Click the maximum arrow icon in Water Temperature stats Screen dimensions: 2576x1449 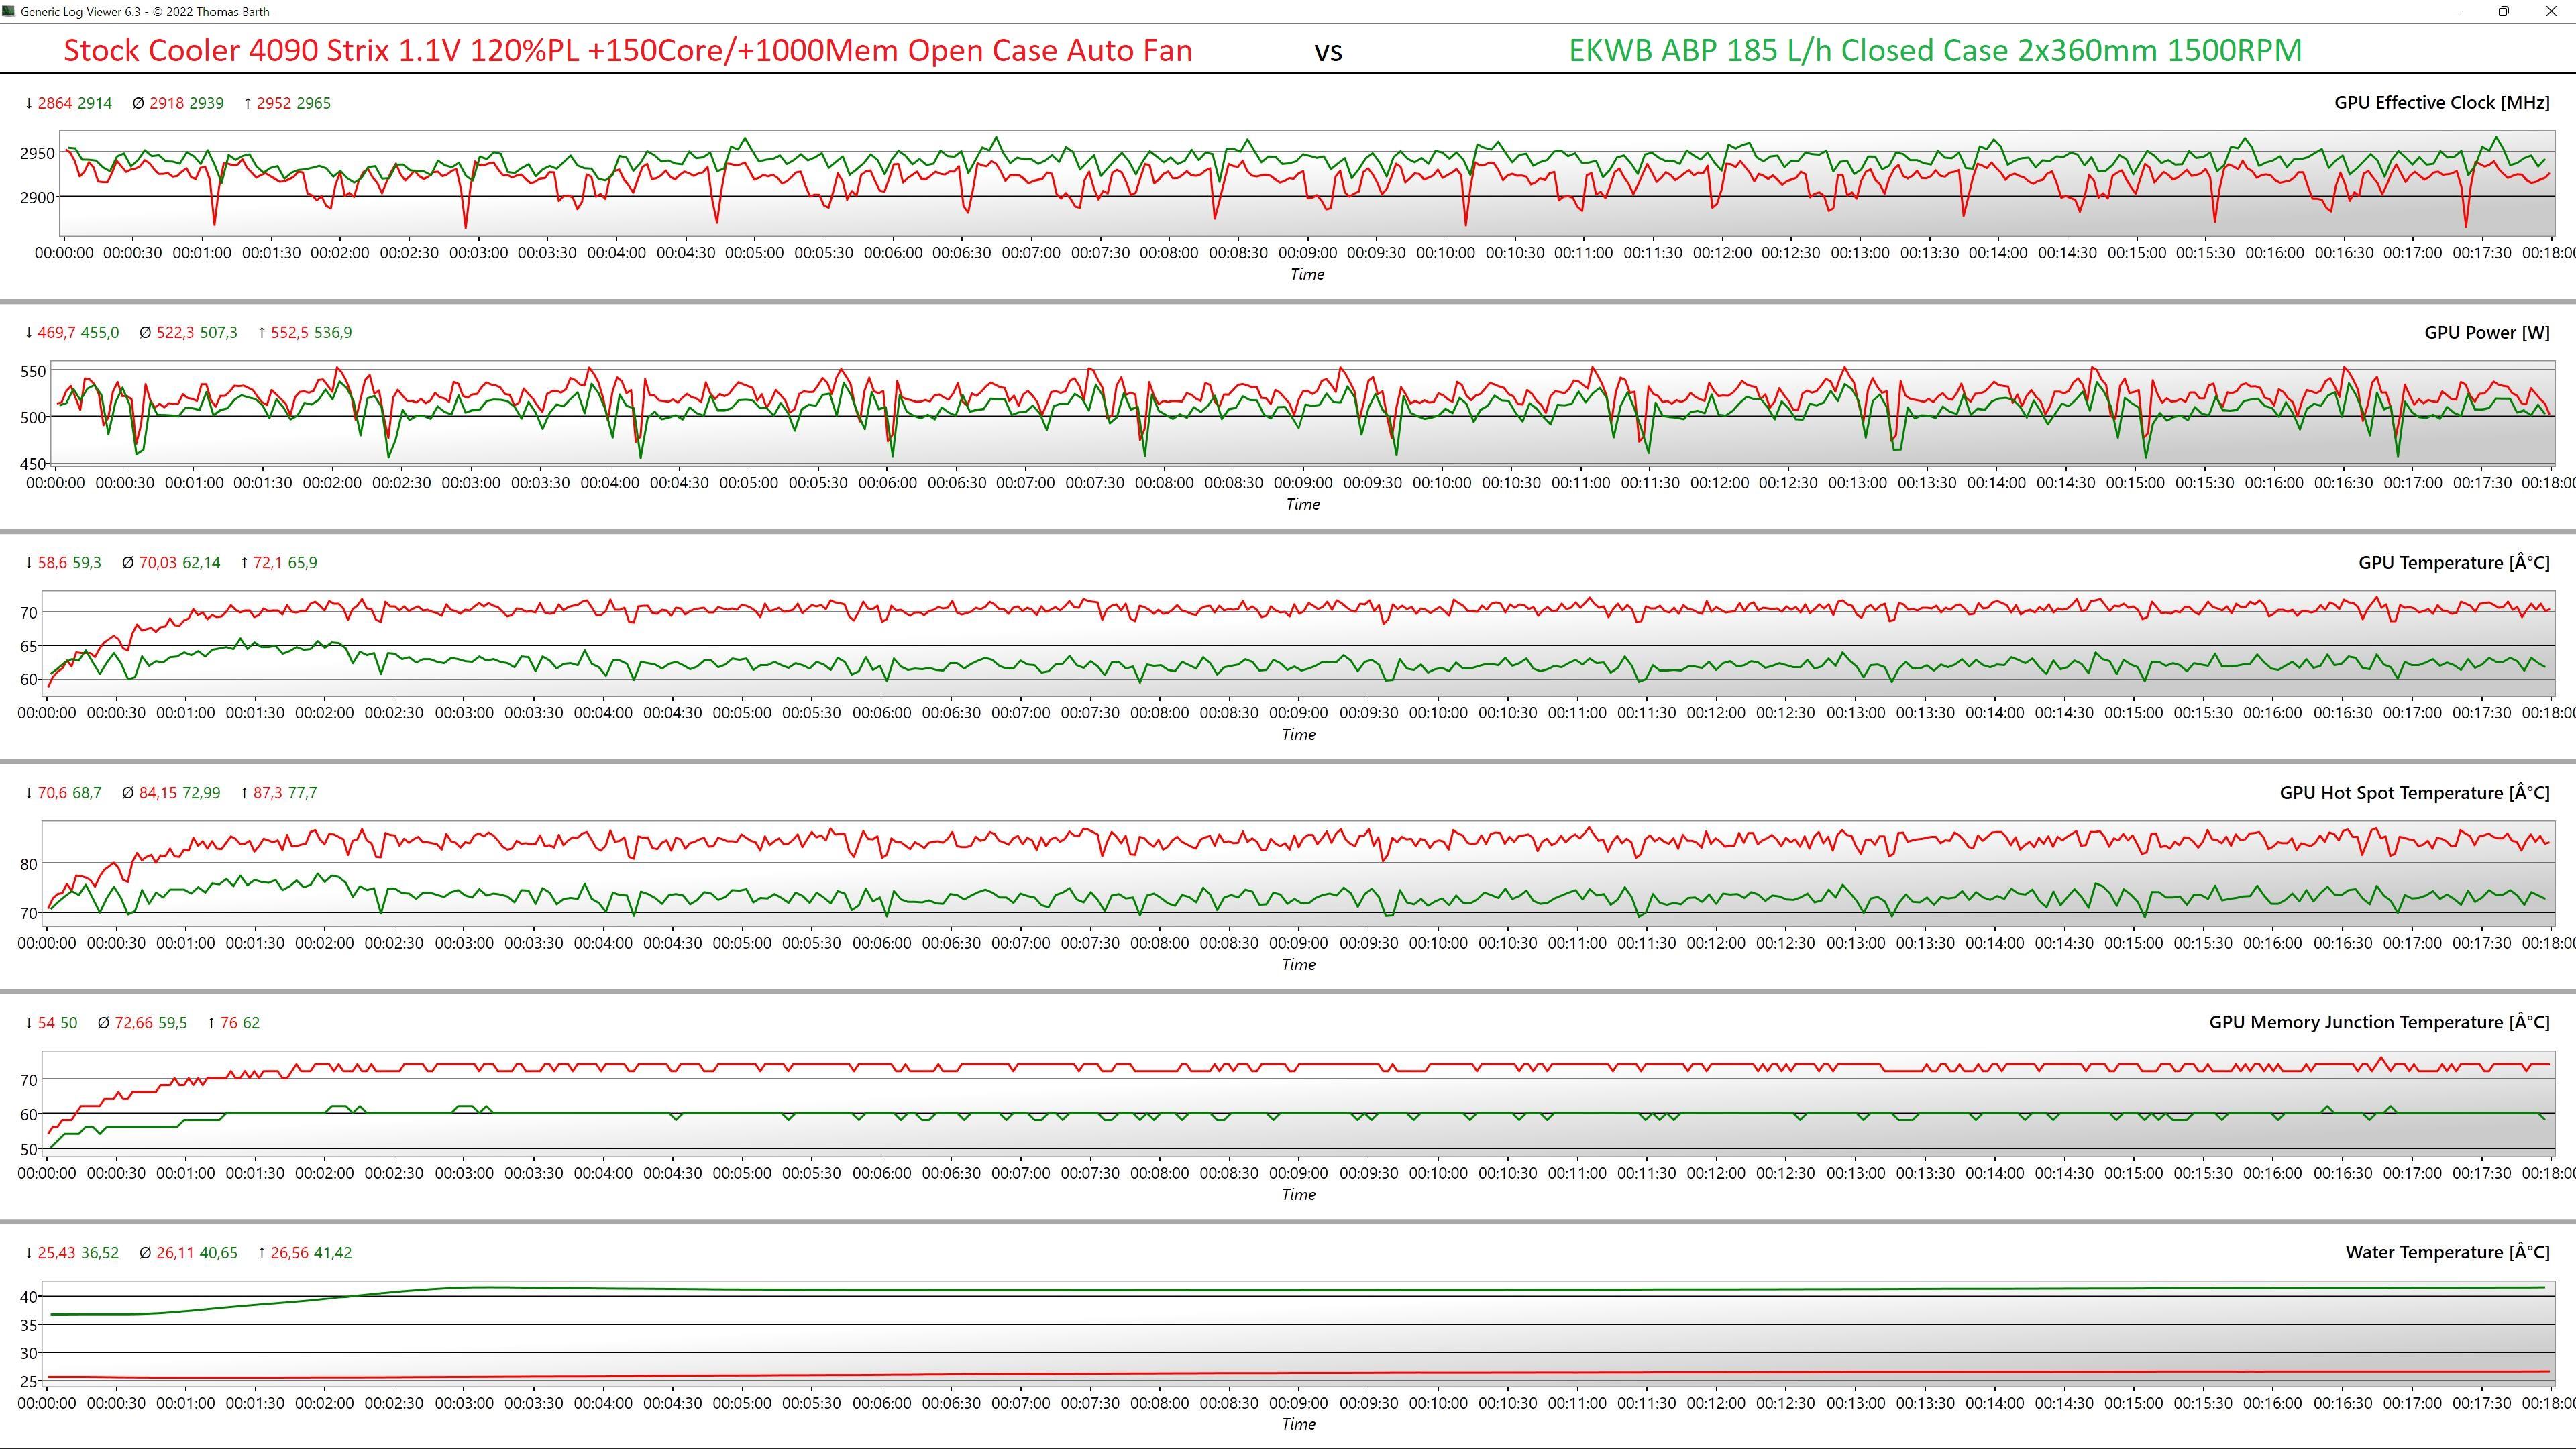(262, 1253)
